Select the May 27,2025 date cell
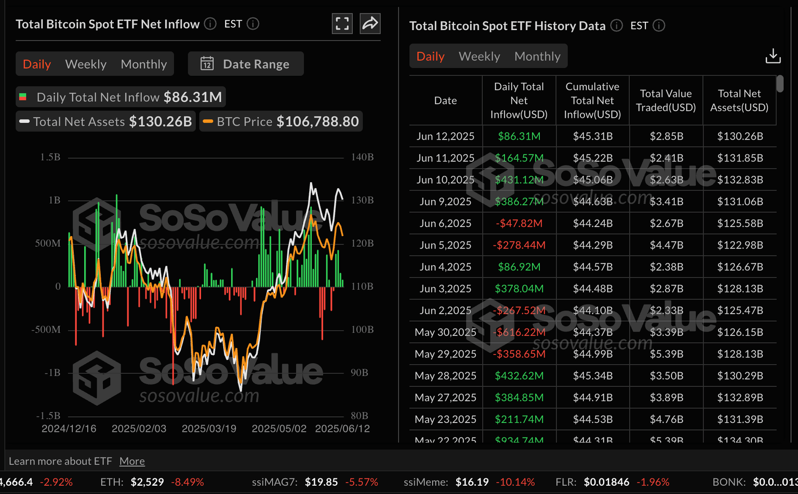 (x=446, y=397)
